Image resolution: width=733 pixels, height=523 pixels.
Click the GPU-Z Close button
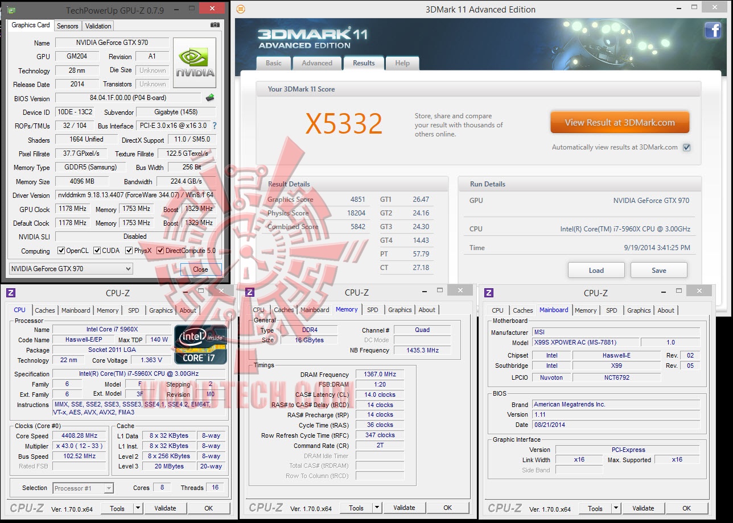pyautogui.click(x=200, y=269)
